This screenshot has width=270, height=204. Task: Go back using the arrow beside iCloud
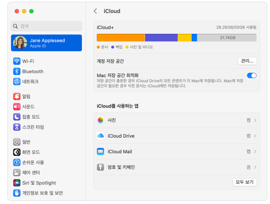click(95, 11)
